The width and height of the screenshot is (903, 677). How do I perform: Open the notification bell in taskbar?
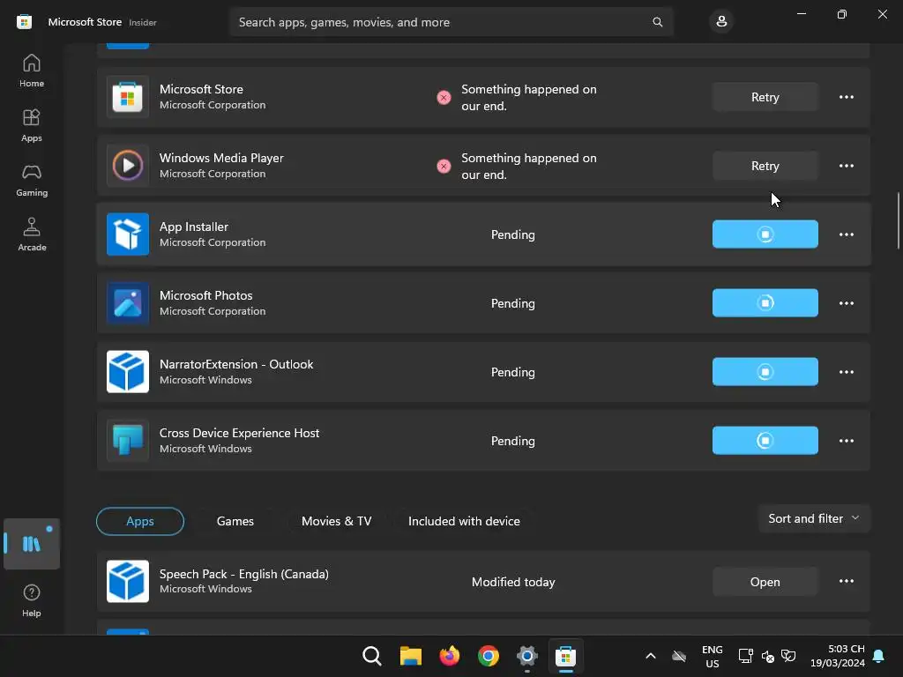[x=879, y=656]
